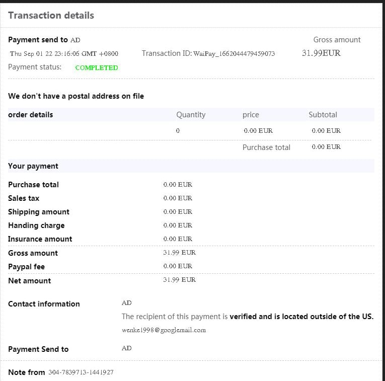Screen dimensions: 385x381
Task: Click the 31.99EUR gross amount at top
Action: click(x=321, y=53)
